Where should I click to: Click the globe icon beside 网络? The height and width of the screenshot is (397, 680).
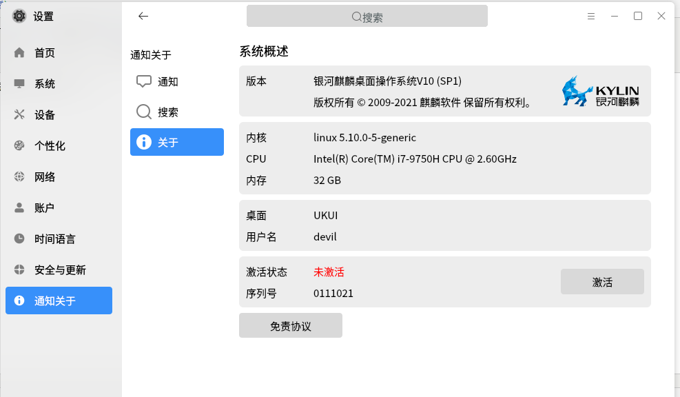point(19,176)
